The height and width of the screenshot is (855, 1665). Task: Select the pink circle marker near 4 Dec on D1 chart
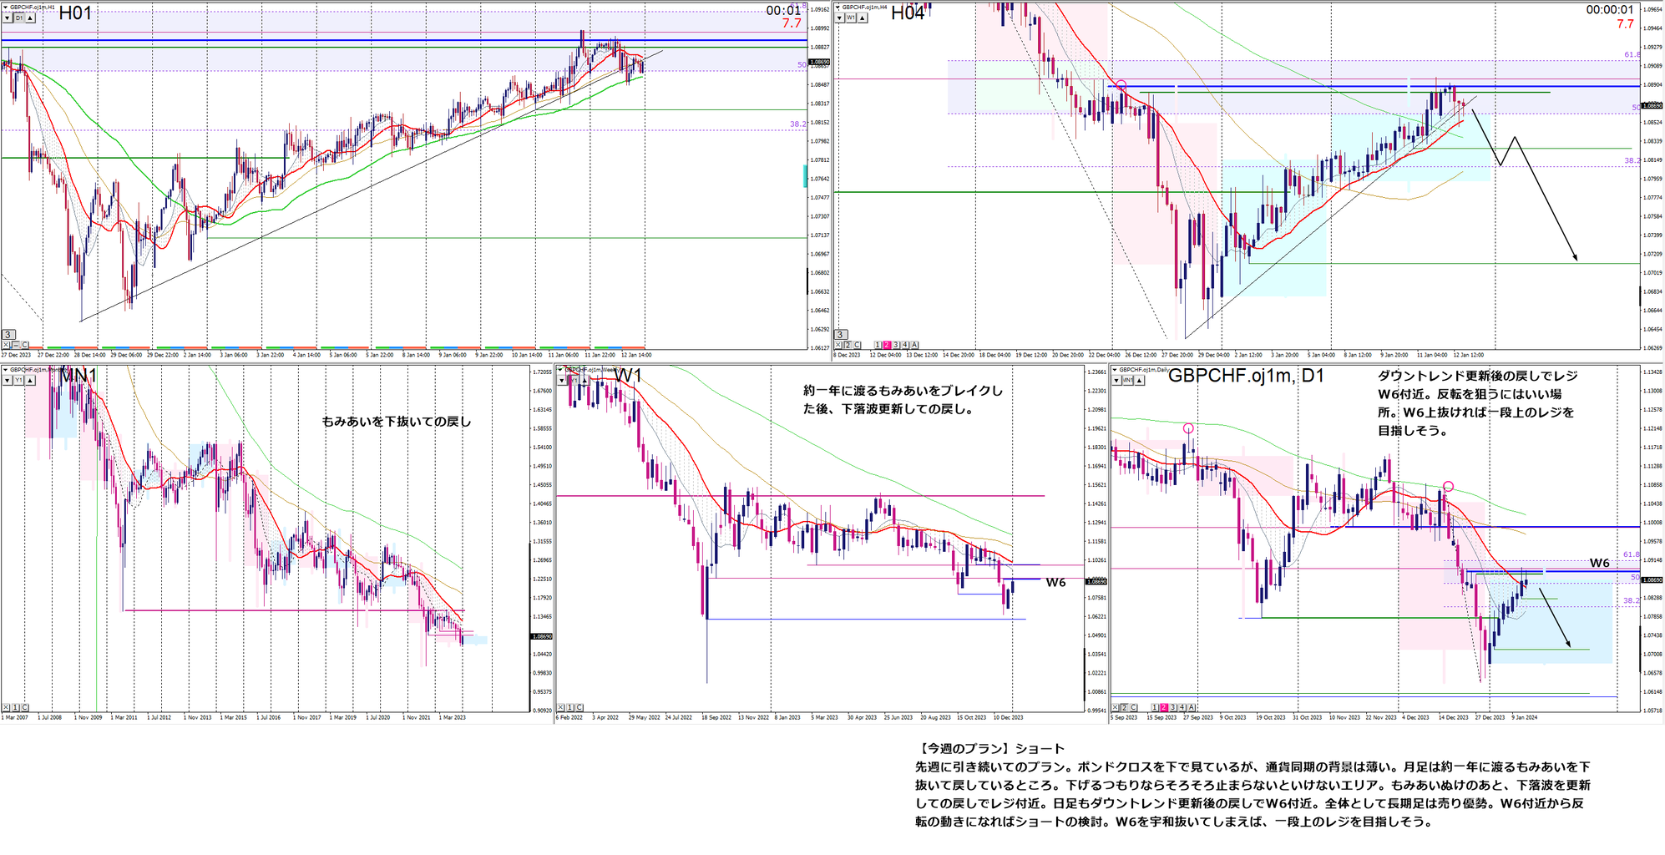pos(1449,486)
